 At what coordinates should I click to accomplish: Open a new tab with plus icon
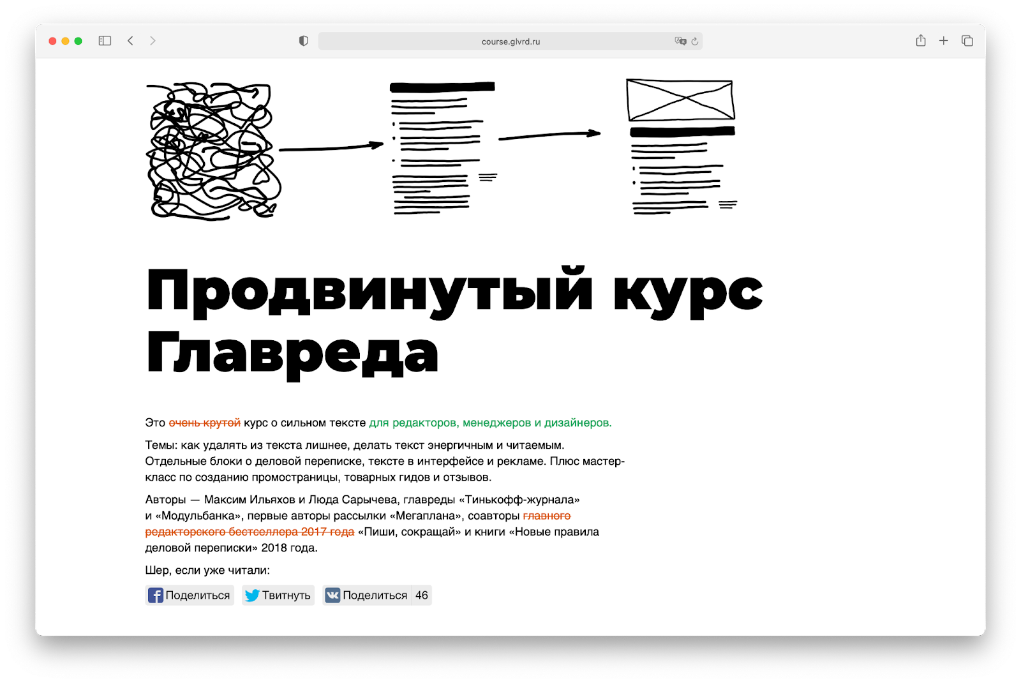944,41
